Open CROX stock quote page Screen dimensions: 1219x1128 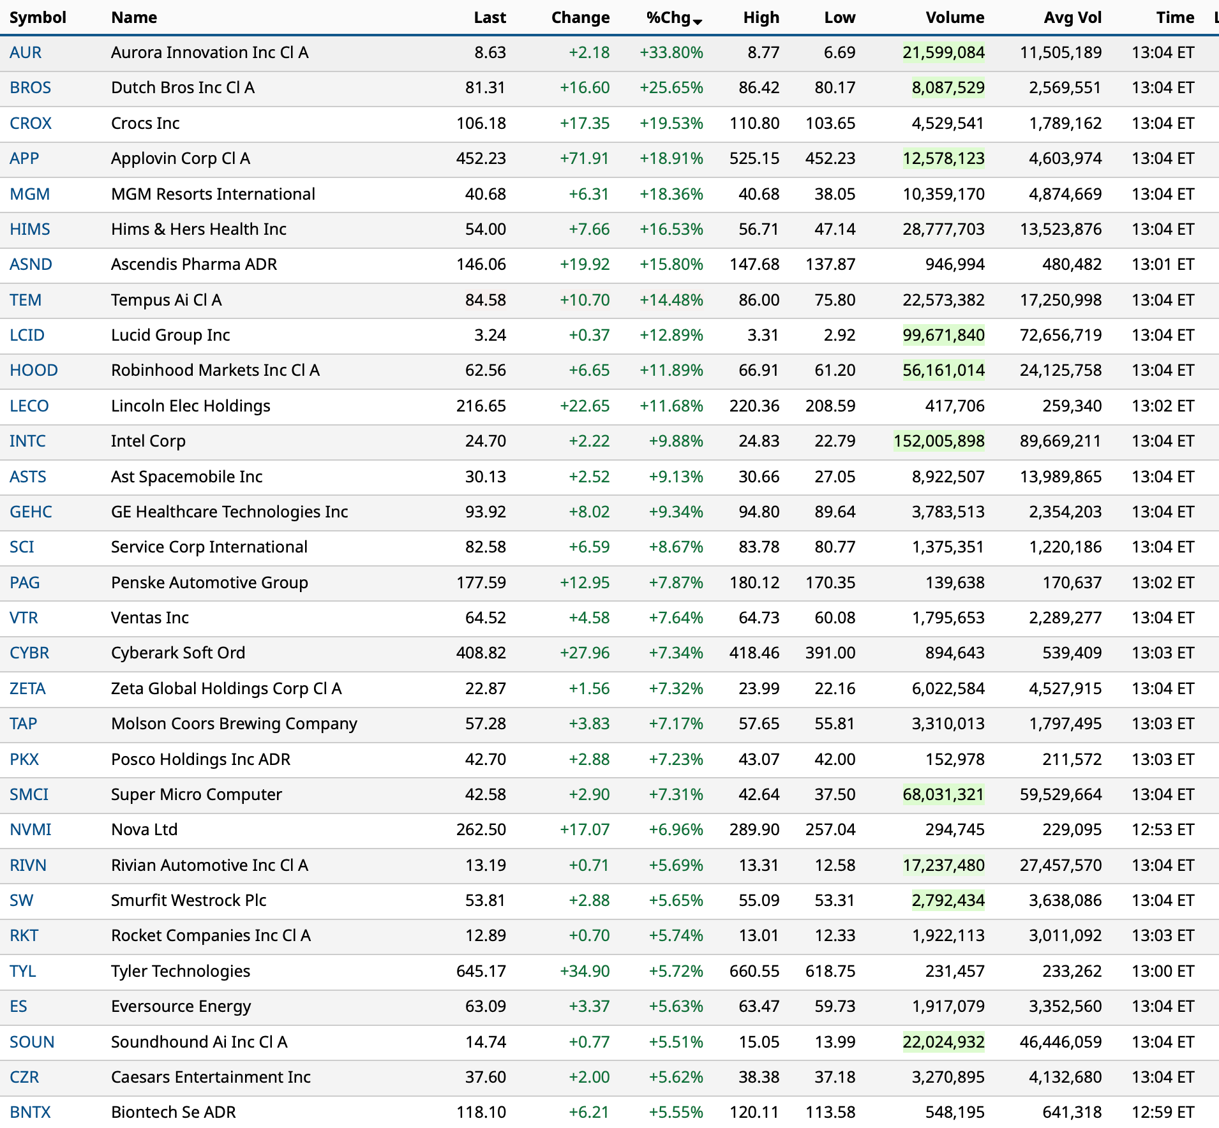tap(31, 123)
